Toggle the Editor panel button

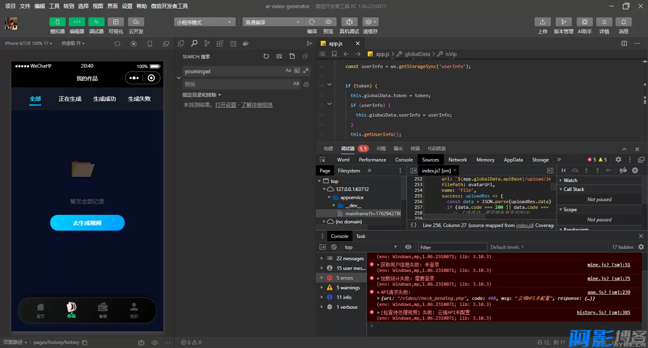tap(77, 22)
